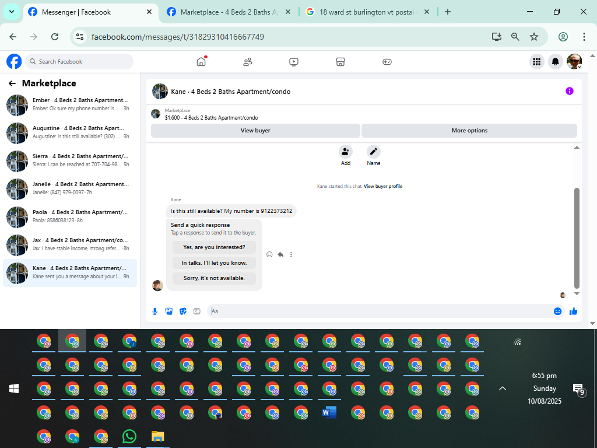The image size is (597, 448).
Task: Send quick reply In talks. I'll let you know.
Action: pos(214,263)
